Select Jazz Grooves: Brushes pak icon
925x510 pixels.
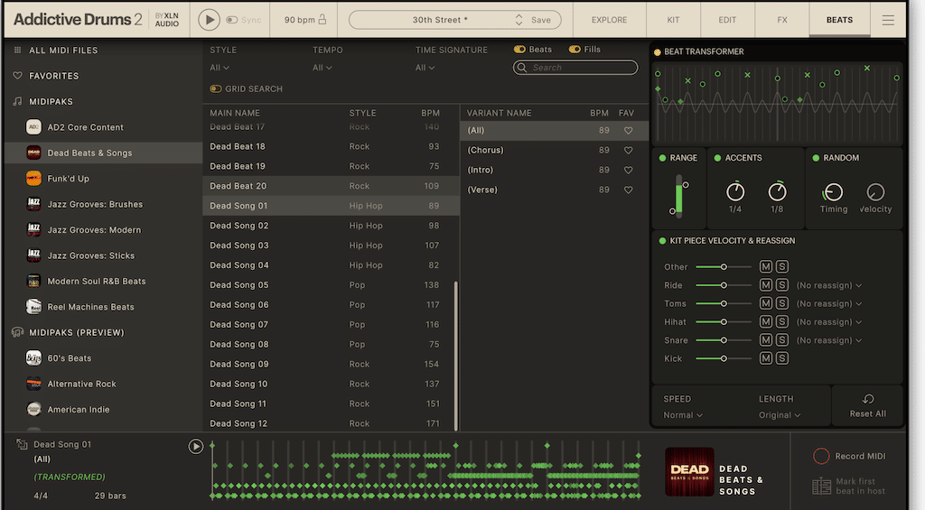[x=33, y=204]
